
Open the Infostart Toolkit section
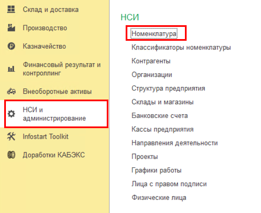point(46,137)
